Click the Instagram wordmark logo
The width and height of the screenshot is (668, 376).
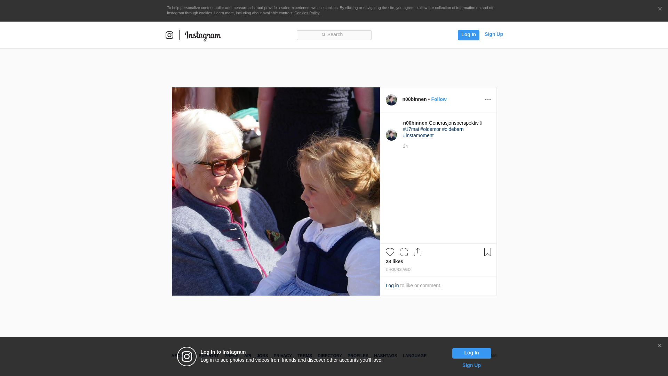pos(203,36)
